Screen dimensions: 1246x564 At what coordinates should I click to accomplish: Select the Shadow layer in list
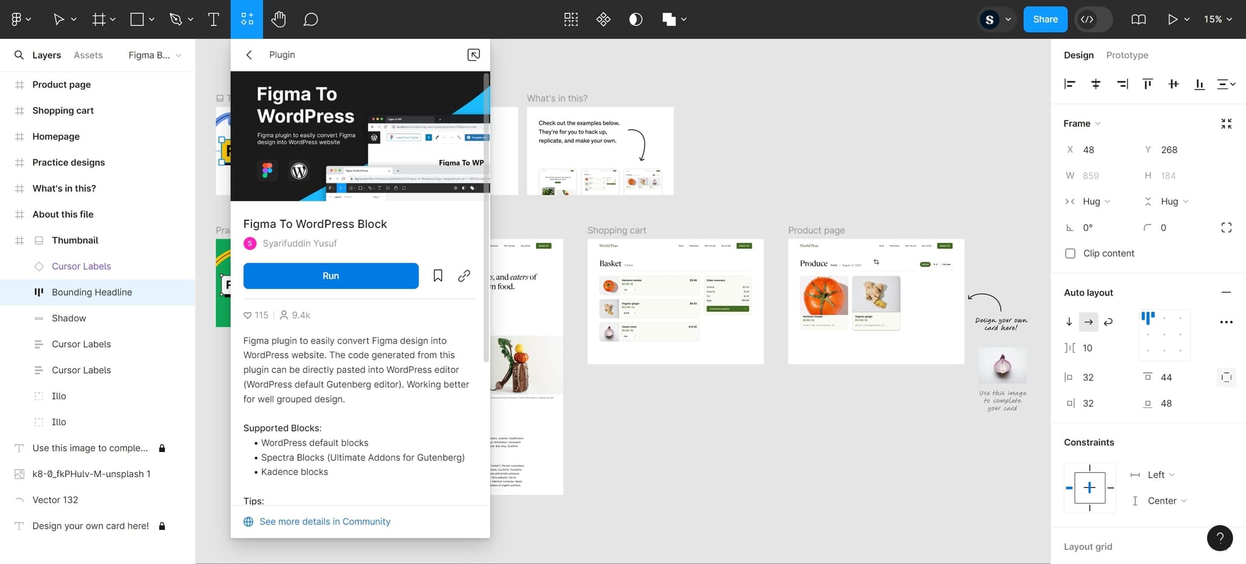tap(69, 318)
